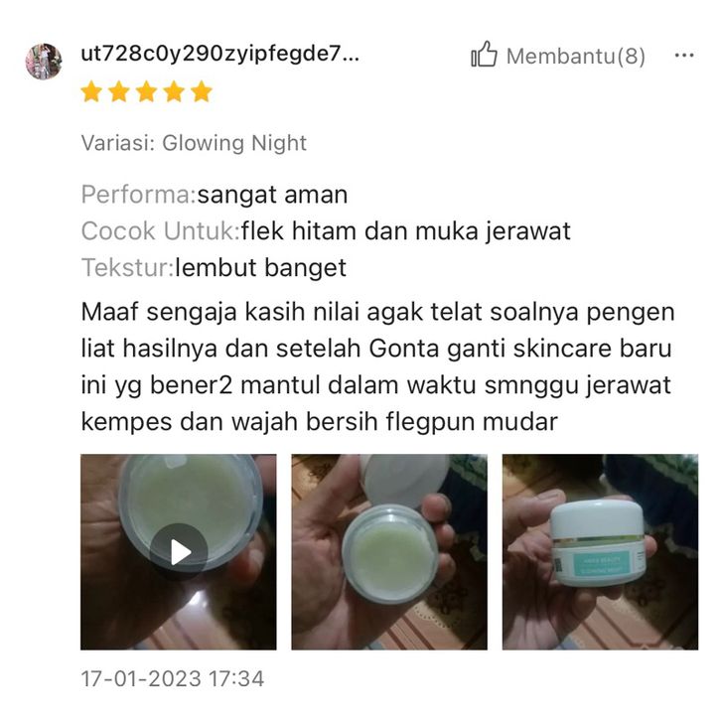Screen dimensions: 721x721
Task: Open the three-dot more options menu
Action: pos(683,56)
